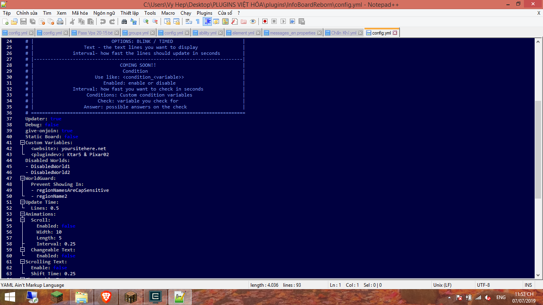Toggle the Show All Characters pilcrow icon
The height and width of the screenshot is (305, 543).
click(198, 21)
